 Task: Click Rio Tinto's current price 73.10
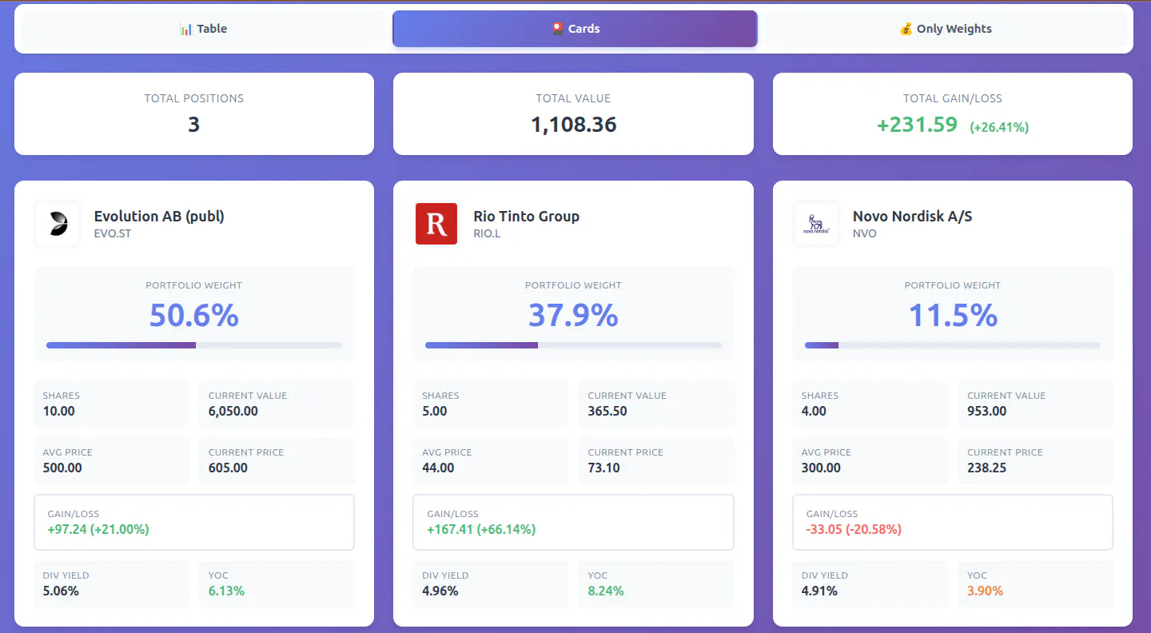coord(603,468)
